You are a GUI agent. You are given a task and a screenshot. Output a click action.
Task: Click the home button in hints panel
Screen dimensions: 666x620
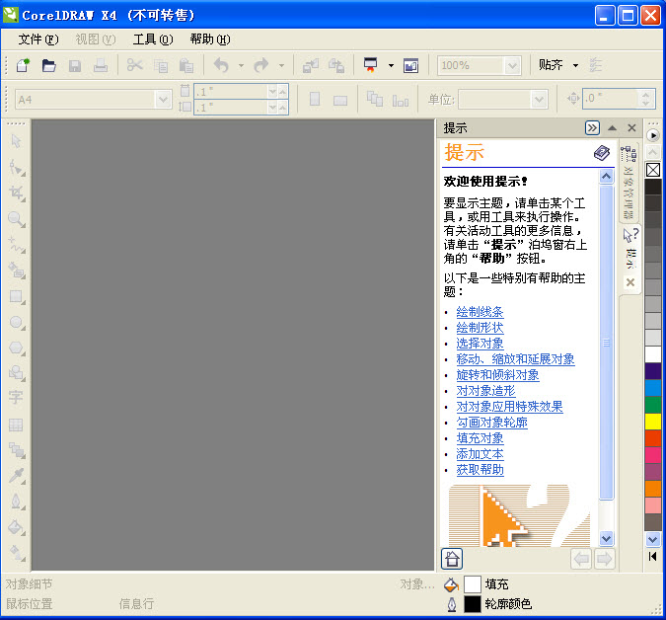[x=452, y=559]
